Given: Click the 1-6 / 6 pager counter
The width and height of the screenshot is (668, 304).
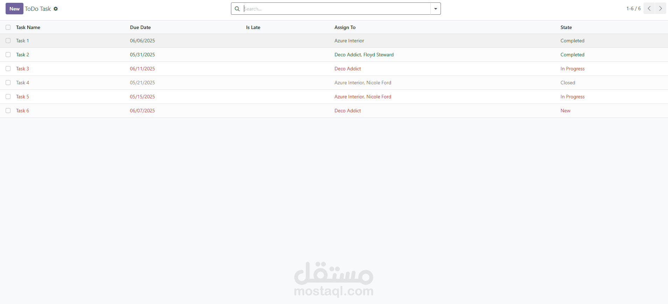Looking at the screenshot, I should coord(633,8).
